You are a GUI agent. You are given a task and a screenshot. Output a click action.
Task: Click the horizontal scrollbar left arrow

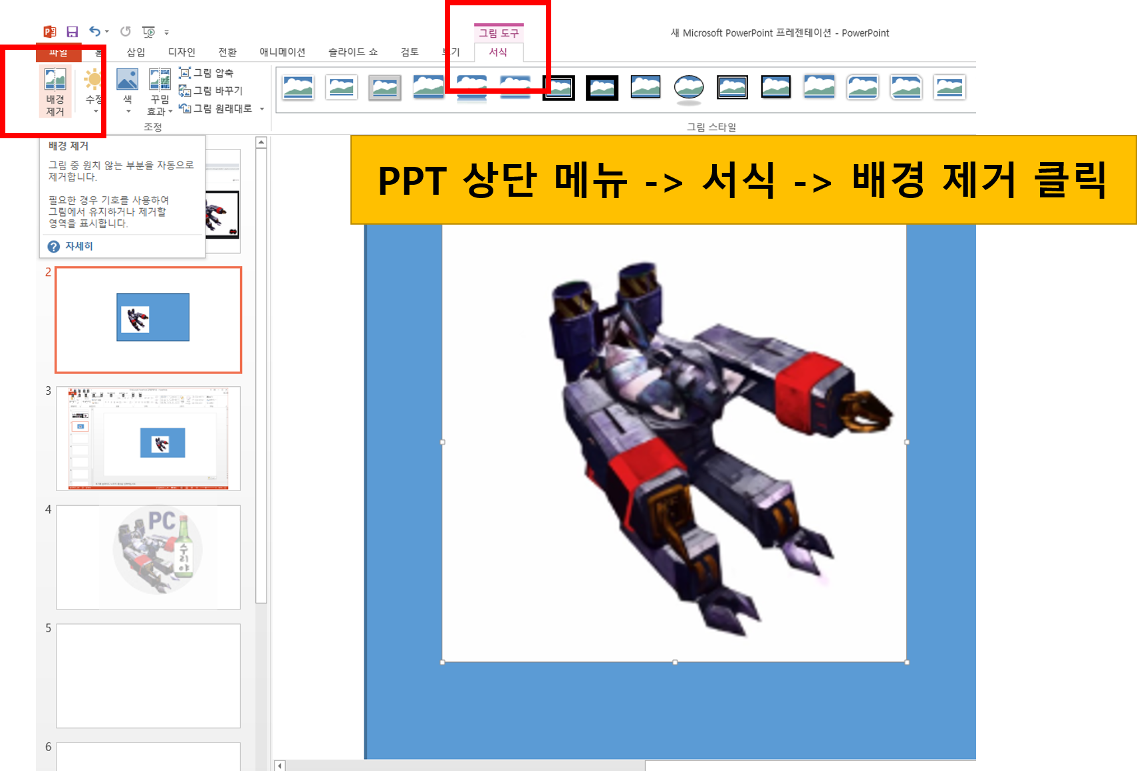pyautogui.click(x=280, y=766)
